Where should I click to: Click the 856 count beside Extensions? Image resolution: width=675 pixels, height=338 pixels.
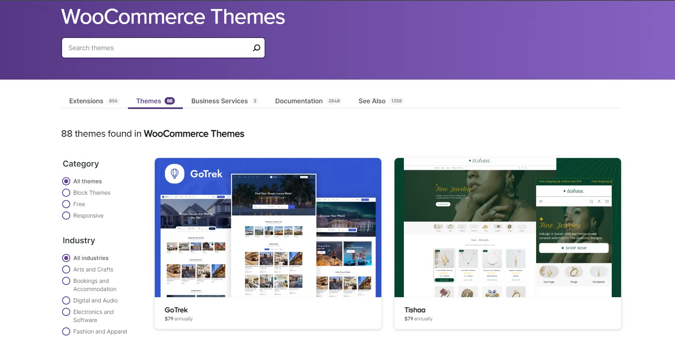click(113, 101)
